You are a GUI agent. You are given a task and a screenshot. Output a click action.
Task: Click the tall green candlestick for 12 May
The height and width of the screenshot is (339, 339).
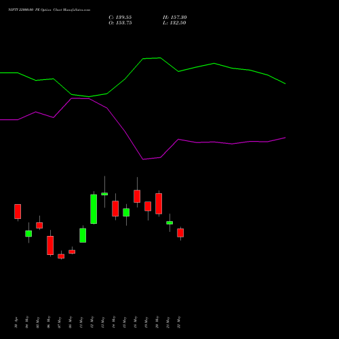coord(94,209)
